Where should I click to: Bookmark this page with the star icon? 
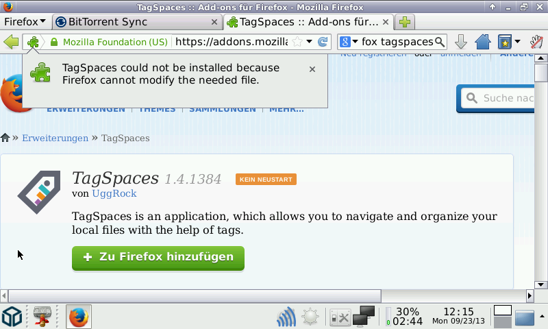tap(297, 42)
